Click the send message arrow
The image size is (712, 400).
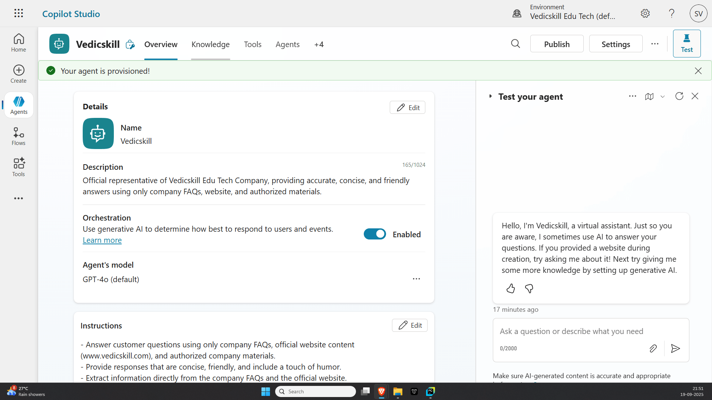tap(675, 348)
